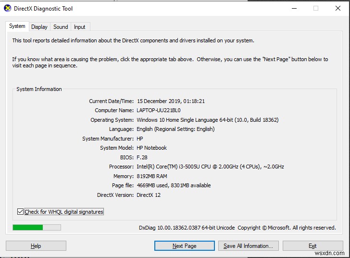Screen dimensions: 350x258
Task: Click the Help button
Action: point(36,246)
